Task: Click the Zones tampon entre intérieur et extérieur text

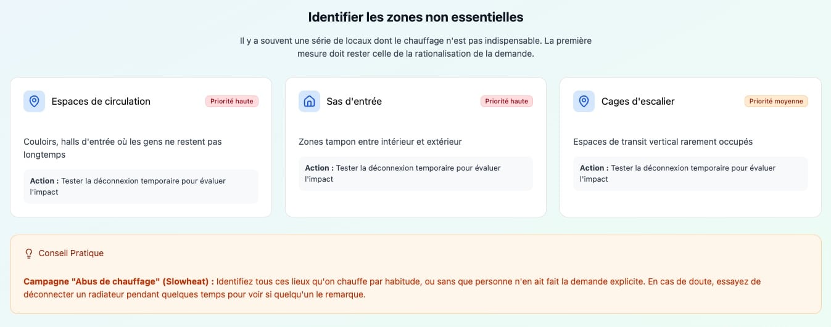Action: (x=380, y=142)
